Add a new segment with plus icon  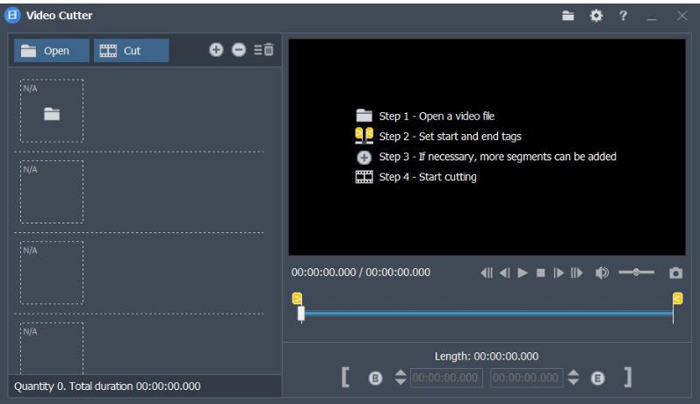coord(216,50)
